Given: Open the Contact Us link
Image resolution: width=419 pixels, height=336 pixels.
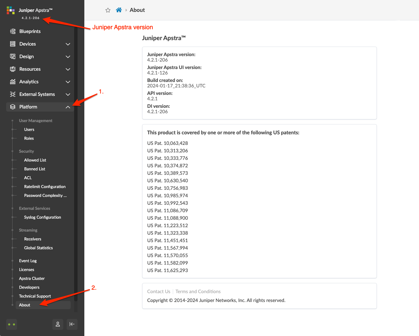Looking at the screenshot, I should (x=158, y=291).
